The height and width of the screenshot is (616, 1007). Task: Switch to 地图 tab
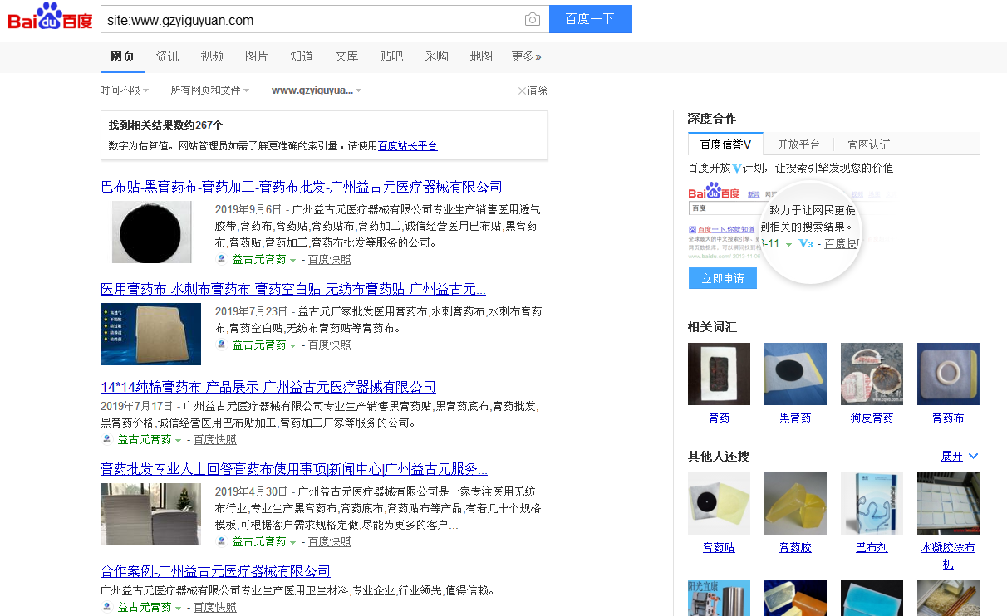(x=481, y=56)
